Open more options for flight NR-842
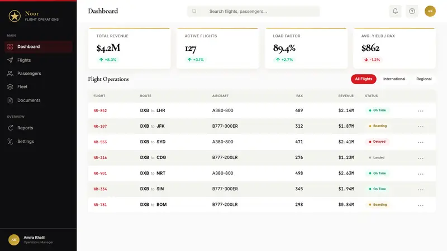 click(421, 110)
